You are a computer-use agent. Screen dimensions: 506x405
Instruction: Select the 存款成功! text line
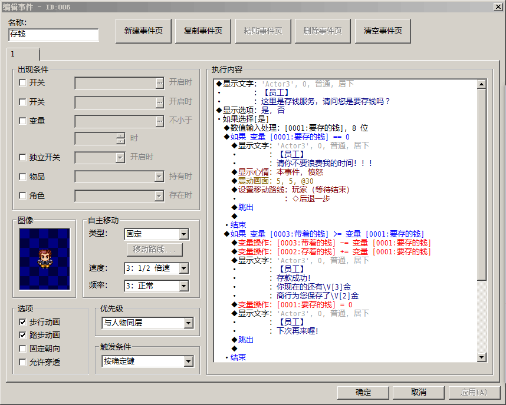(x=293, y=278)
